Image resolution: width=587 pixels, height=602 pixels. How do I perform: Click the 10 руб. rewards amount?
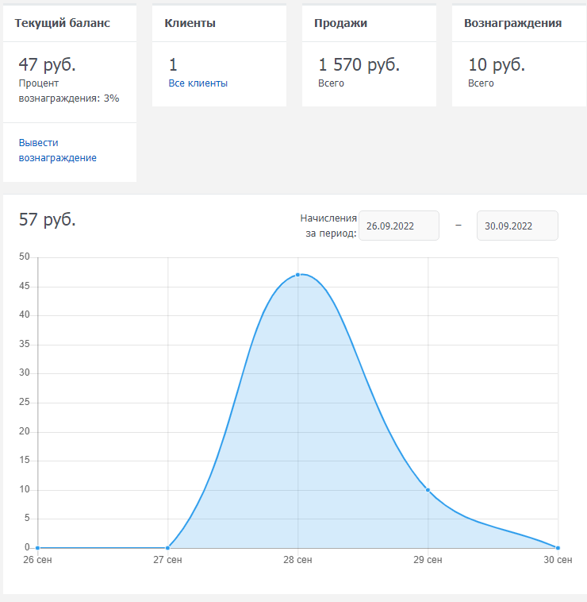click(497, 64)
